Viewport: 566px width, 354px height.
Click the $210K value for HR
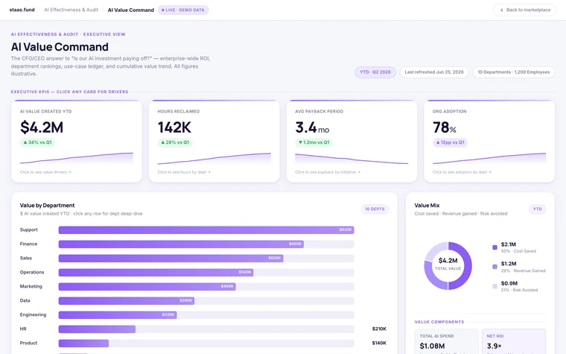pyautogui.click(x=379, y=329)
